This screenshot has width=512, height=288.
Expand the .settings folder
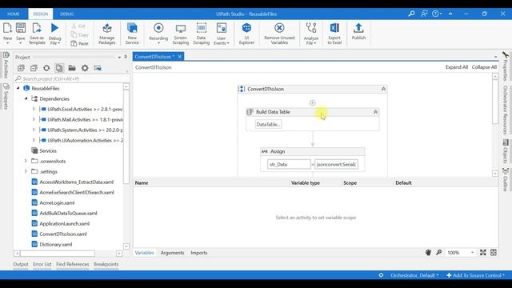click(x=26, y=171)
